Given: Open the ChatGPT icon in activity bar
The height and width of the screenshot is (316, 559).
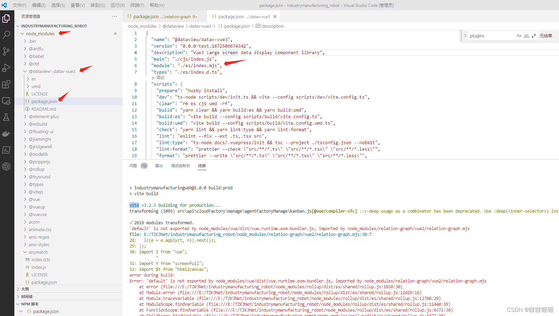Looking at the screenshot, I should [x=6, y=166].
